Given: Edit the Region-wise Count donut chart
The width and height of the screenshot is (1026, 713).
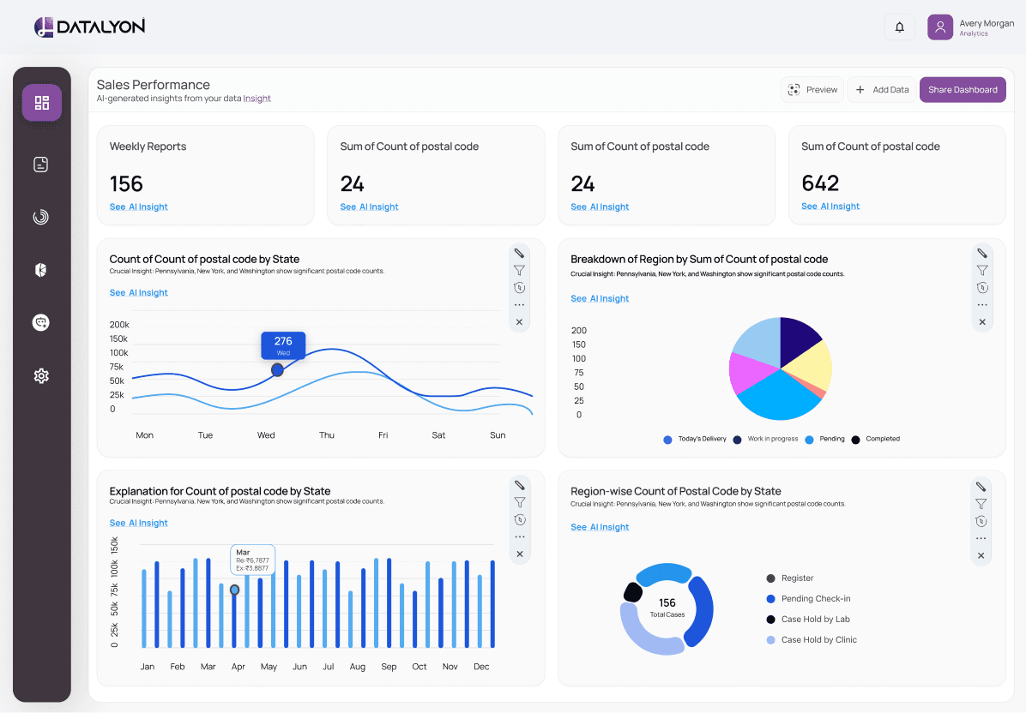Looking at the screenshot, I should tap(981, 486).
